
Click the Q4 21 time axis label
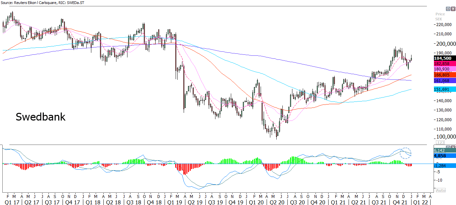click(400, 202)
